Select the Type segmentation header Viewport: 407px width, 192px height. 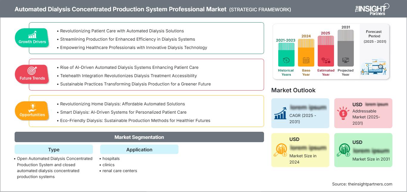pyautogui.click(x=54, y=150)
